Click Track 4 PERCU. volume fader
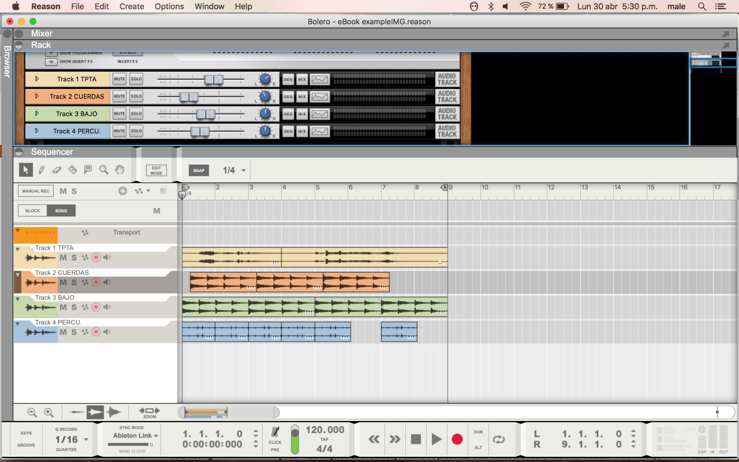Screen dimensions: 739x462 (x=199, y=132)
